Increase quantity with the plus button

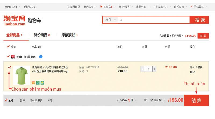[x=154, y=69]
